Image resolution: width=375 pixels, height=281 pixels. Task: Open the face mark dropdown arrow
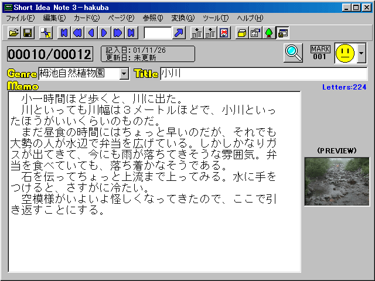point(362,53)
